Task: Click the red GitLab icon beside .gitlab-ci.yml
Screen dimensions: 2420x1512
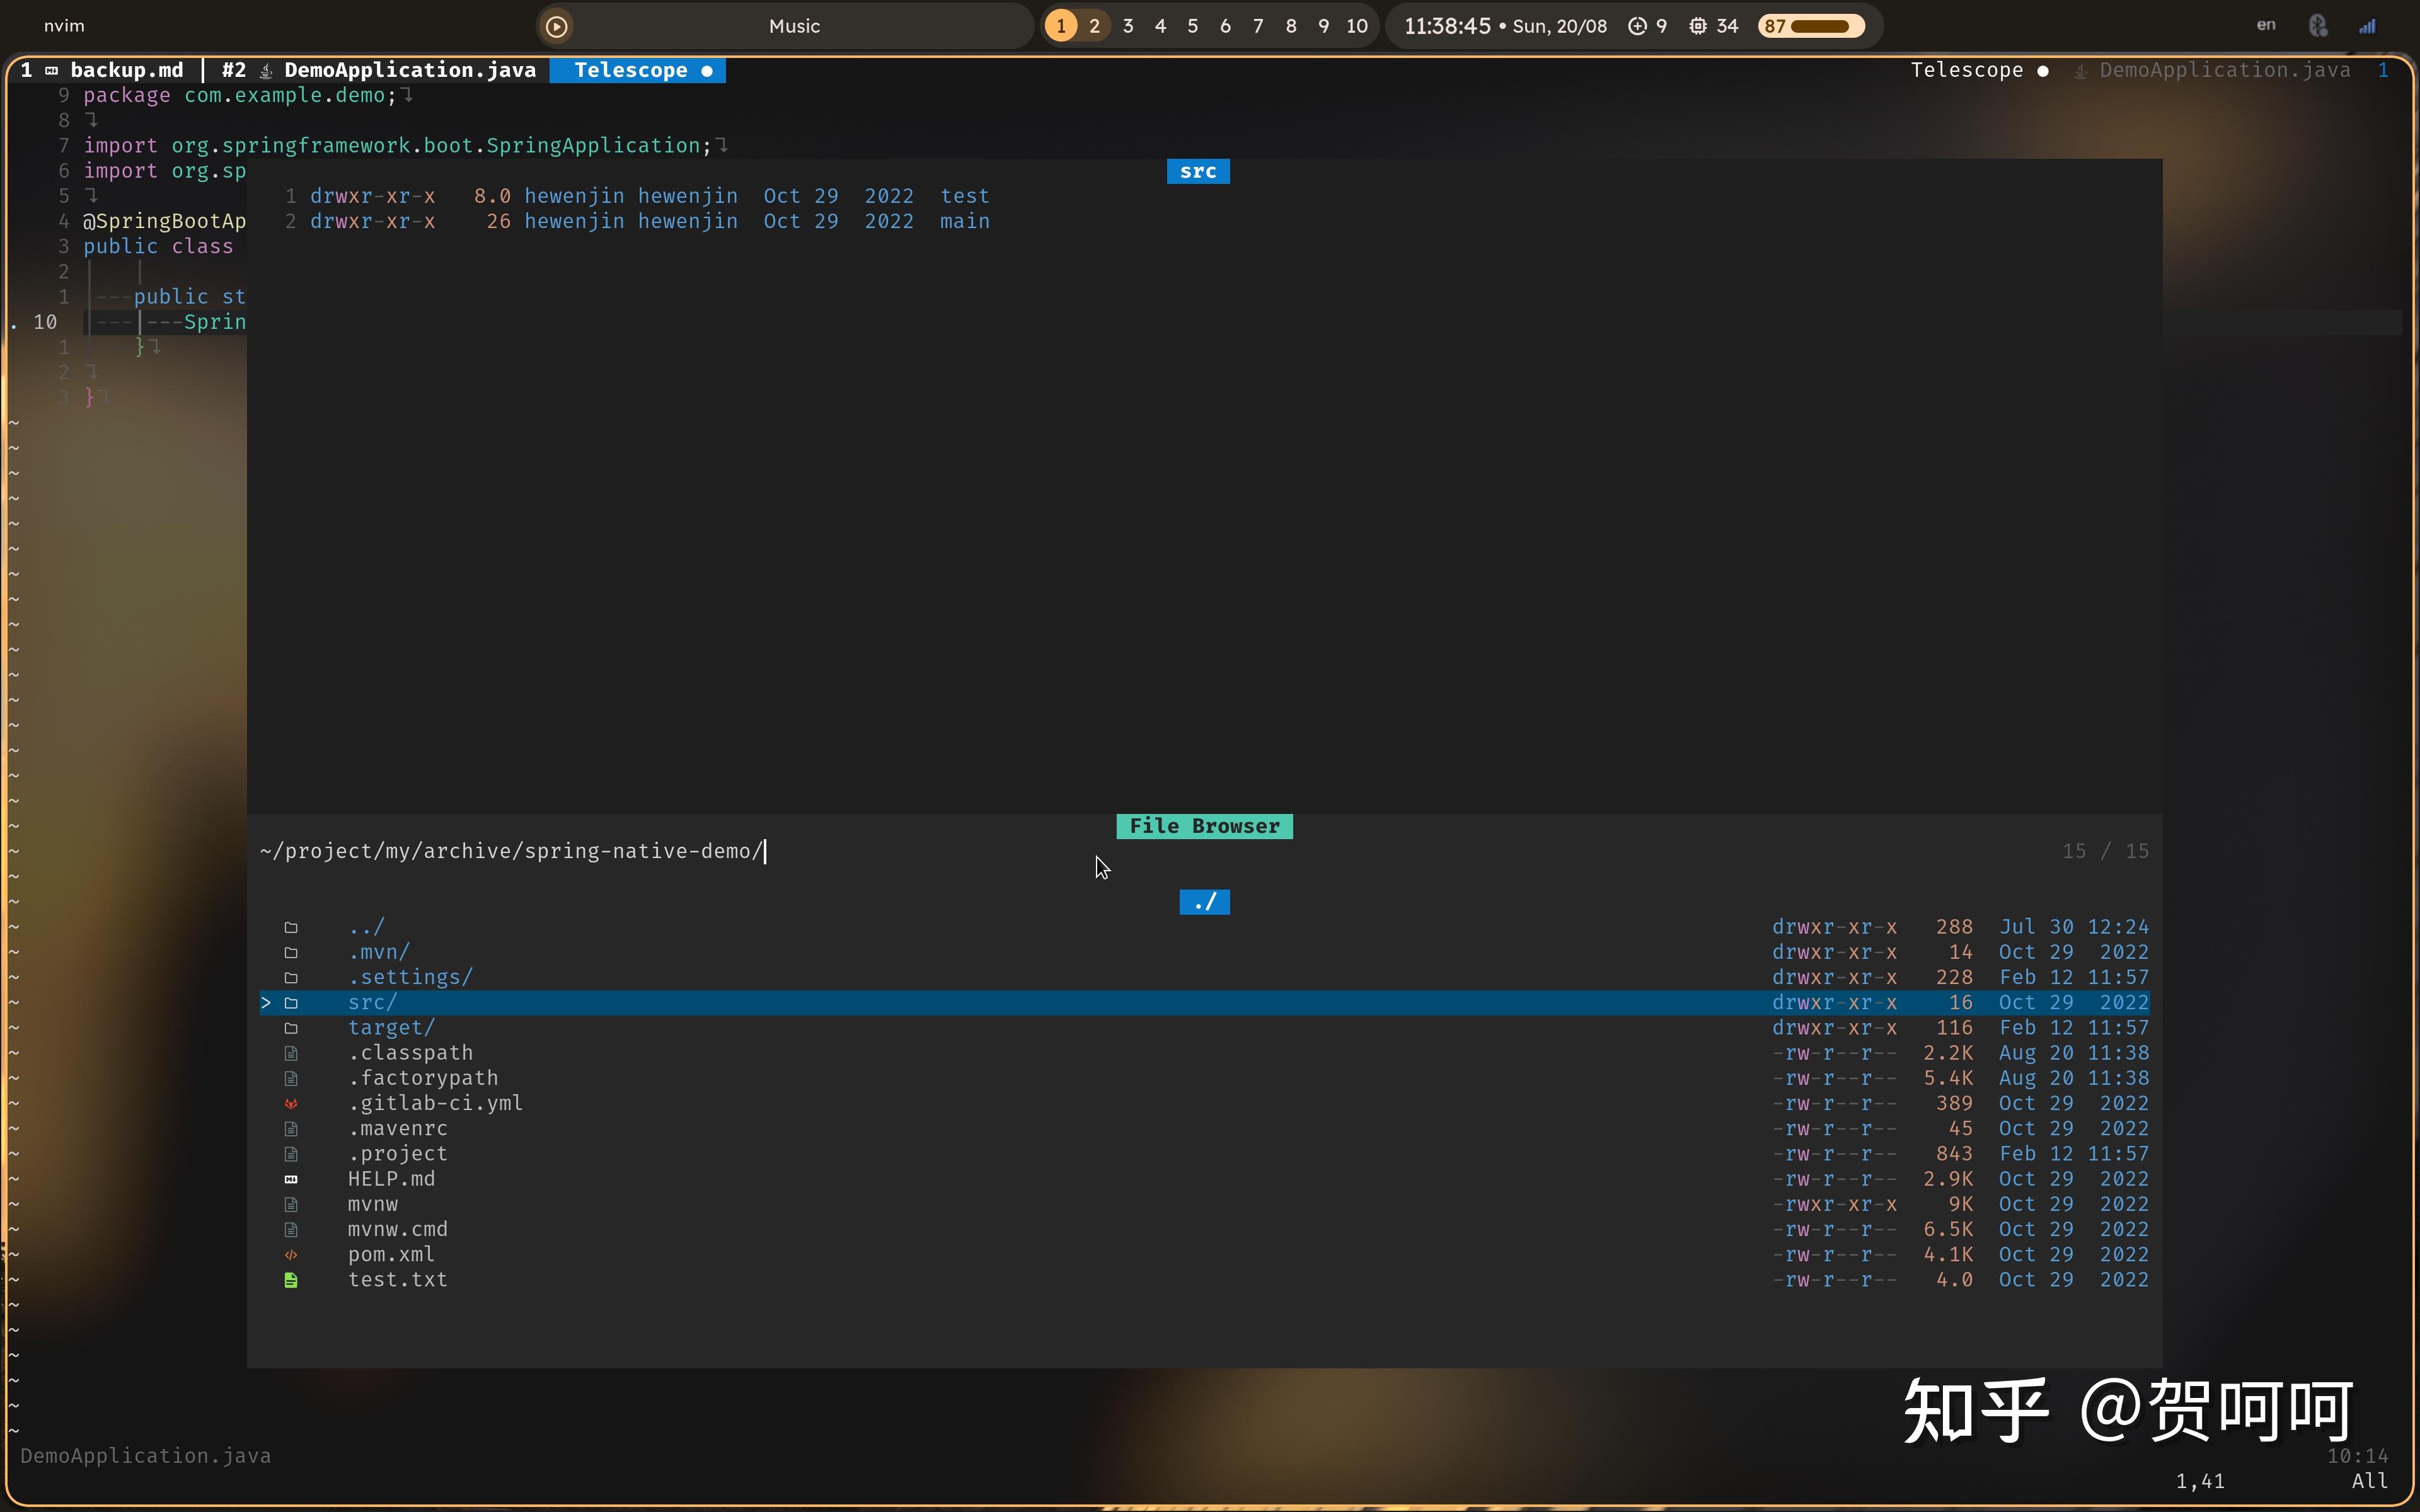Action: pos(291,1103)
